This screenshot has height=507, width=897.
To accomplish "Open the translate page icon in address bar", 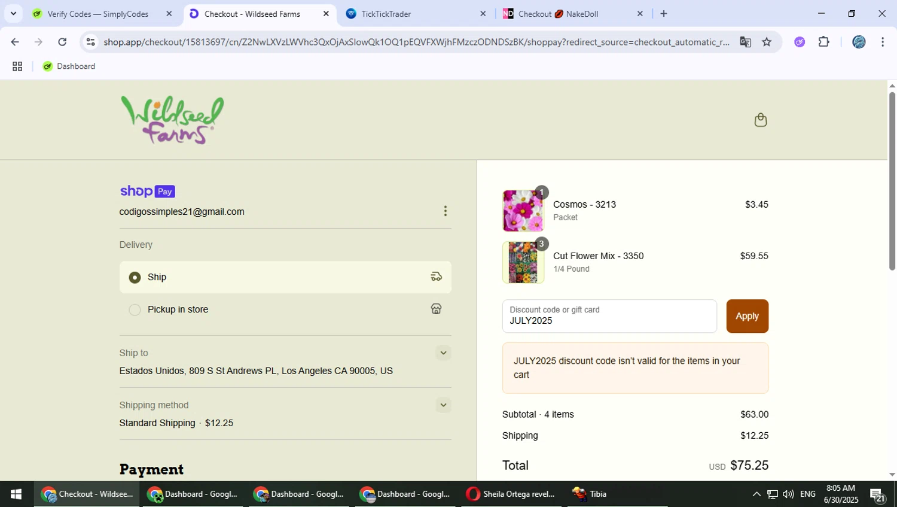I will 745,42.
